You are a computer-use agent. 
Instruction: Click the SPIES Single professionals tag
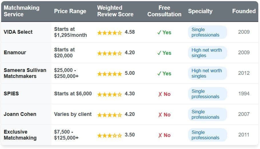click(207, 94)
